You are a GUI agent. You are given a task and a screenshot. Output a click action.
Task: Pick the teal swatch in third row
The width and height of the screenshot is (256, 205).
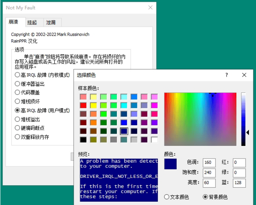tap(113, 114)
